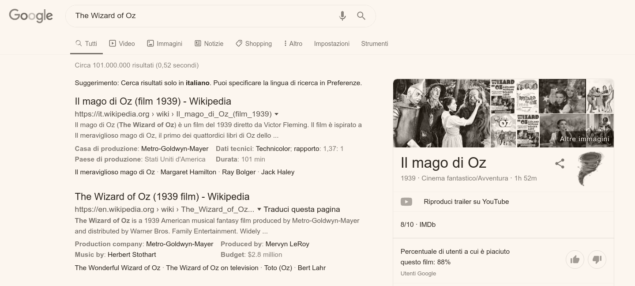Click Riproduci trailer su YouTube
Image resolution: width=635 pixels, height=286 pixels.
pos(466,202)
